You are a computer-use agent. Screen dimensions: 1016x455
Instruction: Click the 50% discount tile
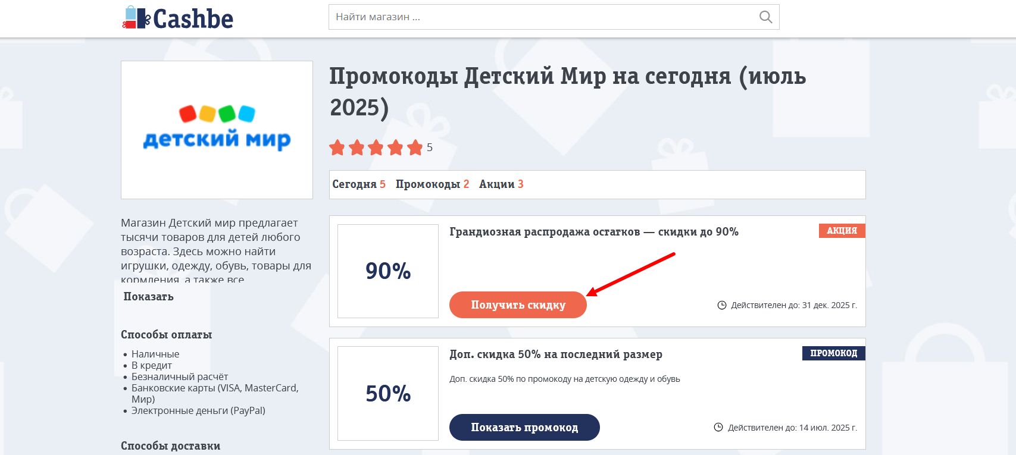[x=388, y=394]
